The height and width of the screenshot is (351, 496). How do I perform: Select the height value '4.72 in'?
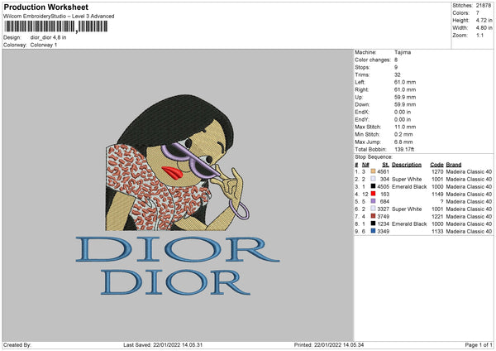click(484, 20)
